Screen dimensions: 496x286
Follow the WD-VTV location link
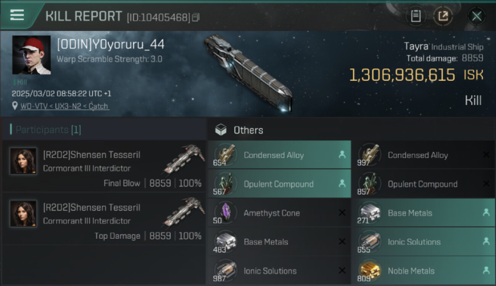(x=64, y=106)
